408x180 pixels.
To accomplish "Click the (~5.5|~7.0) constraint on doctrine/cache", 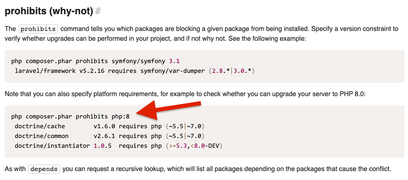I will pyautogui.click(x=185, y=126).
